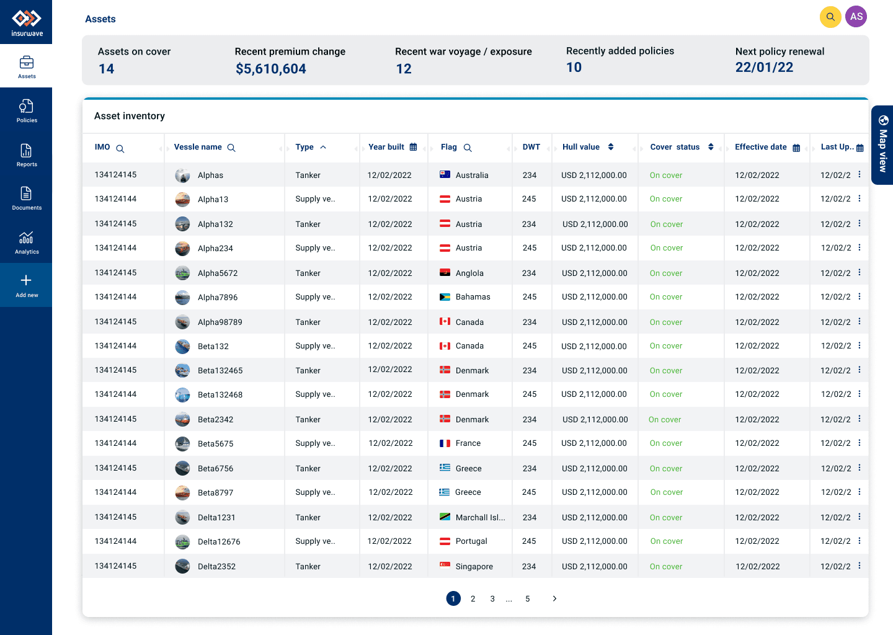Open Alphas vessel thumbnail
The width and height of the screenshot is (893, 635).
tap(182, 175)
